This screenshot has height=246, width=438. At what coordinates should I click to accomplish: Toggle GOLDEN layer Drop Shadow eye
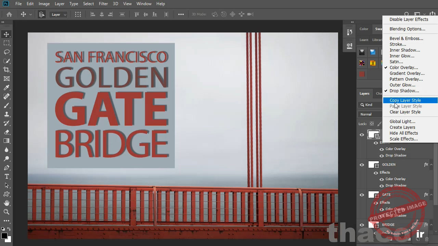click(382, 186)
